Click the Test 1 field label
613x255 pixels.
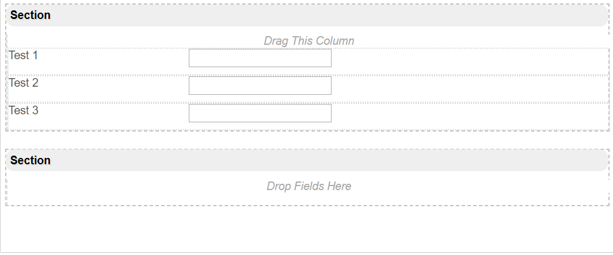24,56
